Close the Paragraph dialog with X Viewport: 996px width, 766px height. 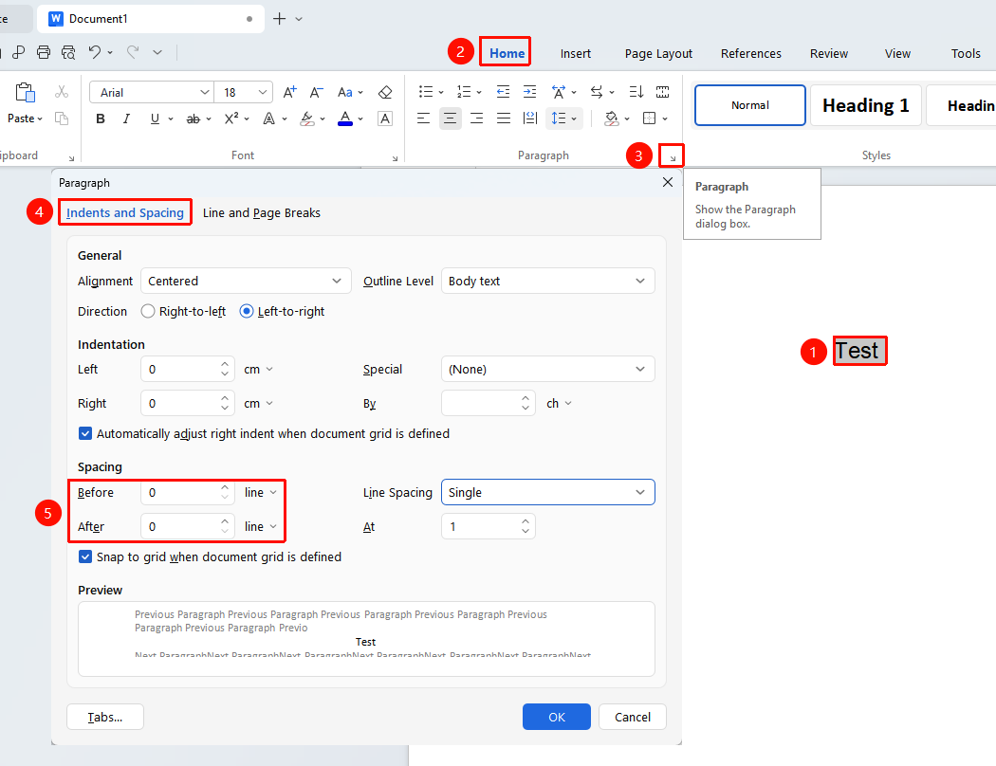click(x=668, y=183)
